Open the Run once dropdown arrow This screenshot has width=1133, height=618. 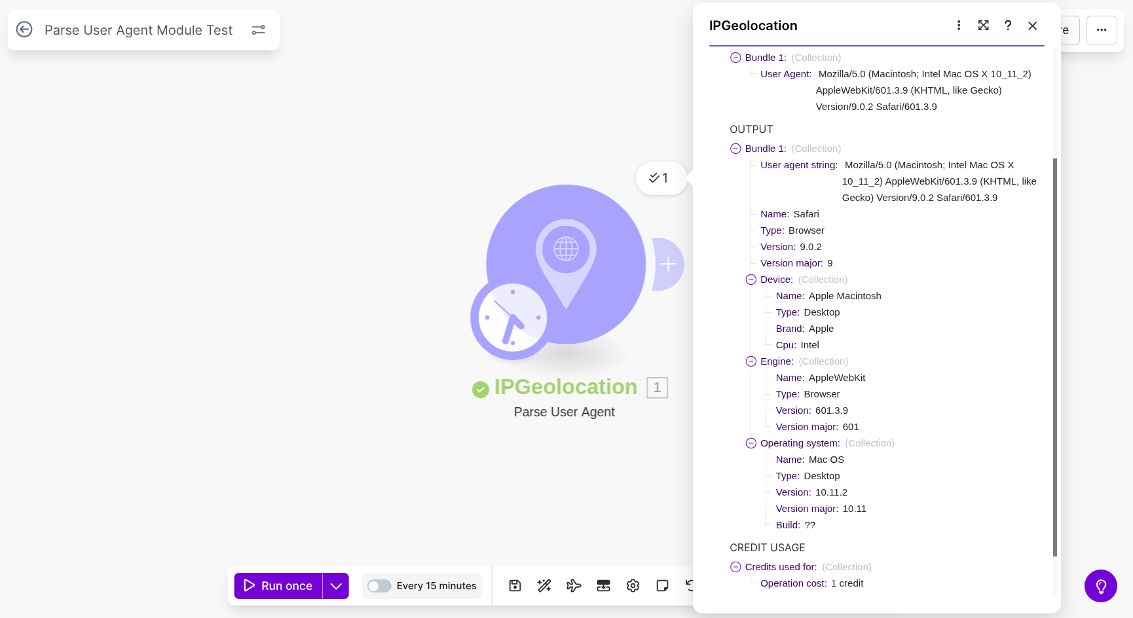pos(336,586)
